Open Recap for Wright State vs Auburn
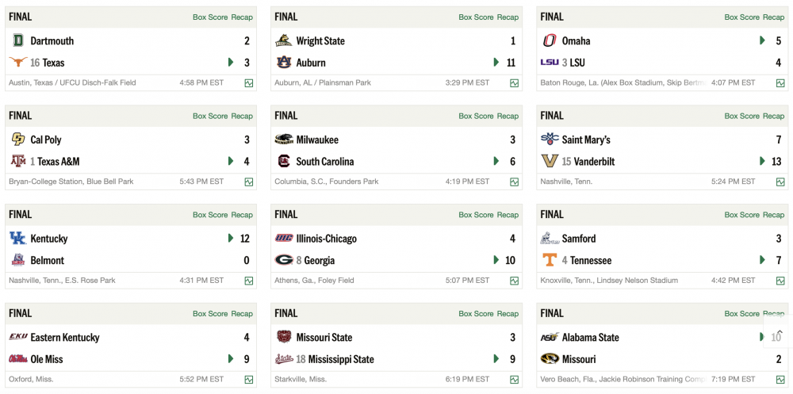 pyautogui.click(x=508, y=17)
